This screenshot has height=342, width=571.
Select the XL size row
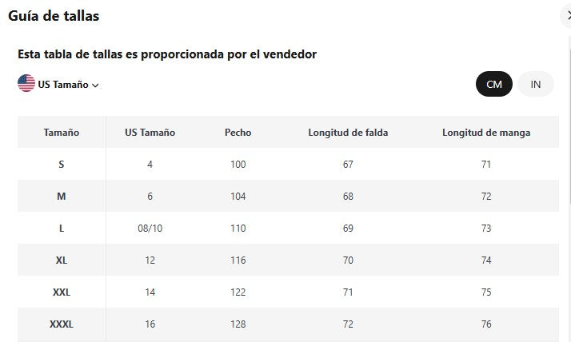pos(62,260)
